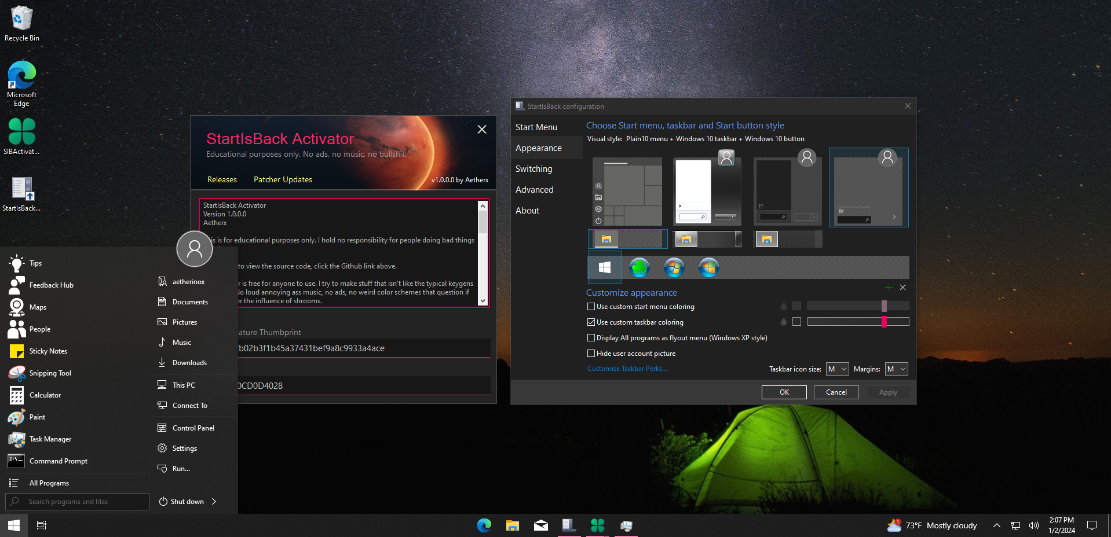Open Microsoft Edge from the taskbar

[x=484, y=525]
